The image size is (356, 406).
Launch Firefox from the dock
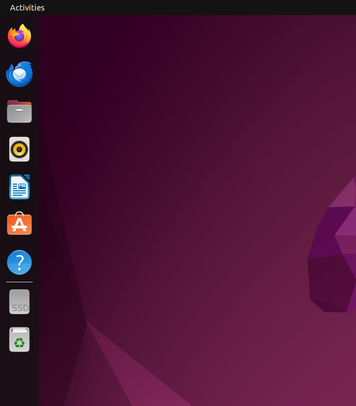[19, 35]
